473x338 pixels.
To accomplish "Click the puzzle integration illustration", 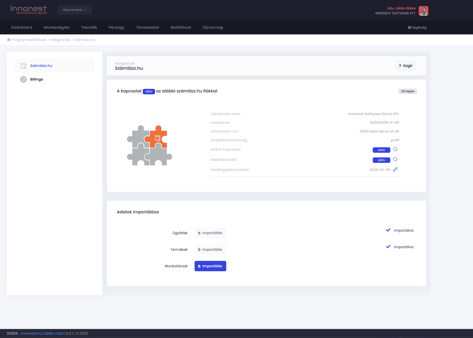I will (150, 145).
